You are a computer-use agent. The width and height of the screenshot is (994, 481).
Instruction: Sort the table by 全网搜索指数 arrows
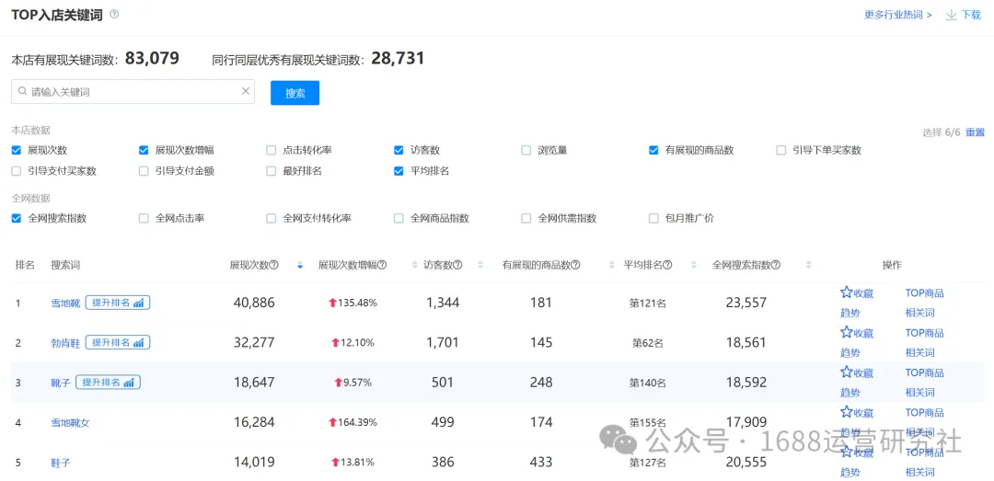[x=808, y=265]
